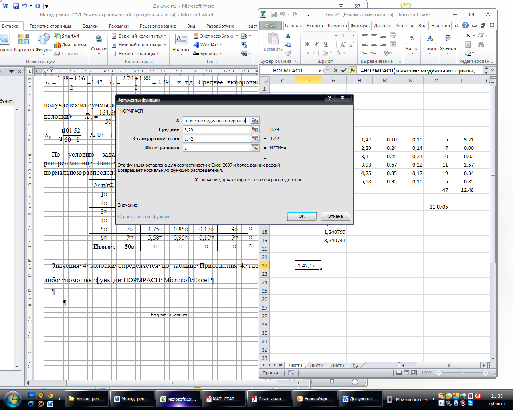Click Excel Normal view button in status bar
Image resolution: width=513 pixels, height=410 pixels.
click(x=399, y=373)
